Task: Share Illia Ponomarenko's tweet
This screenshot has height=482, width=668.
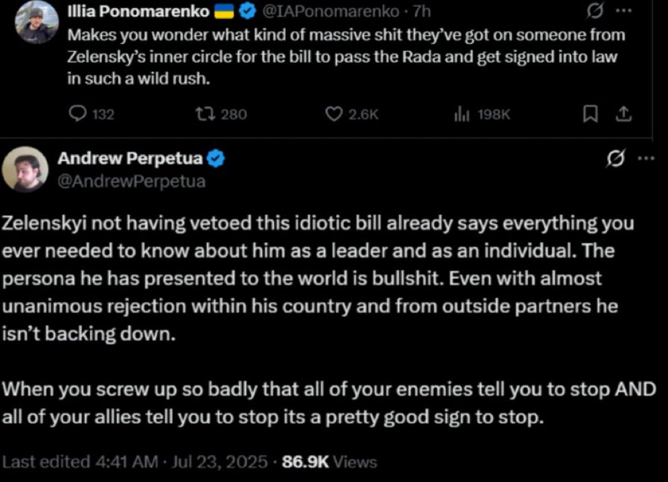Action: pos(624,114)
